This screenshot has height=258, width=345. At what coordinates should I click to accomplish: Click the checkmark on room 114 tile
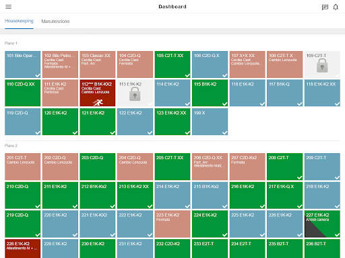pyautogui.click(x=187, y=104)
